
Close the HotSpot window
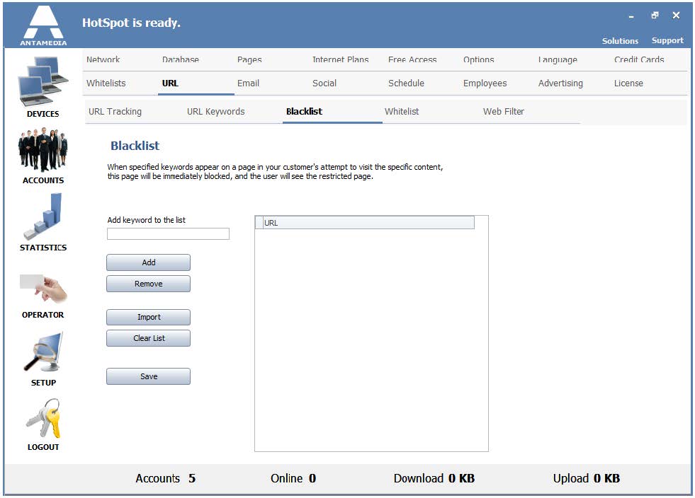[676, 16]
